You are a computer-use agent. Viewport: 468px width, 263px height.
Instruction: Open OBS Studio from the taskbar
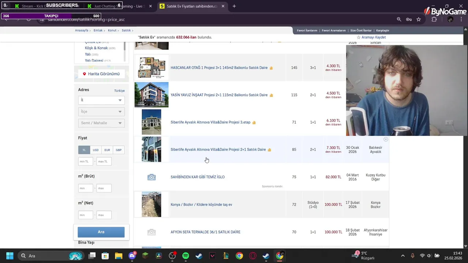tap(172, 256)
